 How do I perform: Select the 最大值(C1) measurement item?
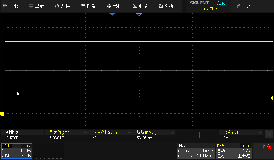[x=59, y=133]
